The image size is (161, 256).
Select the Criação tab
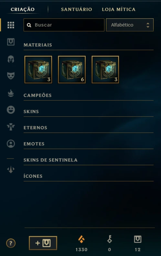pos(23,9)
